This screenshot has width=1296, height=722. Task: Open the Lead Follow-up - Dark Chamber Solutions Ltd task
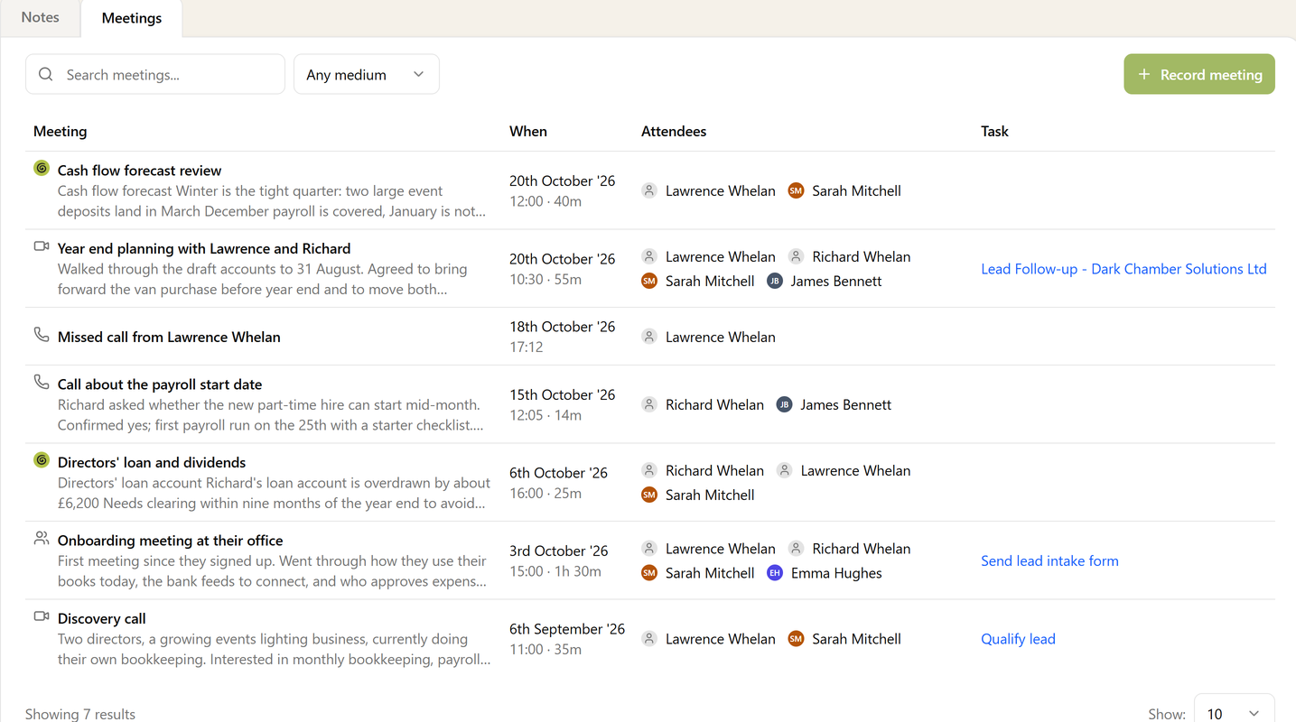tap(1124, 269)
